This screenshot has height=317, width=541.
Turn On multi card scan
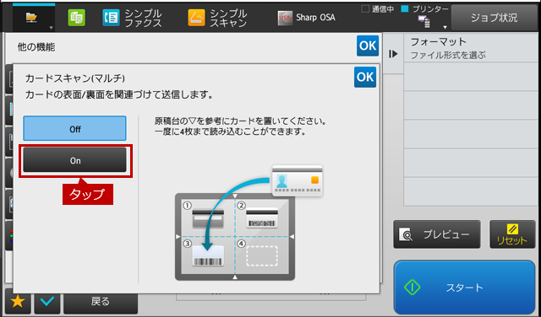click(x=74, y=160)
